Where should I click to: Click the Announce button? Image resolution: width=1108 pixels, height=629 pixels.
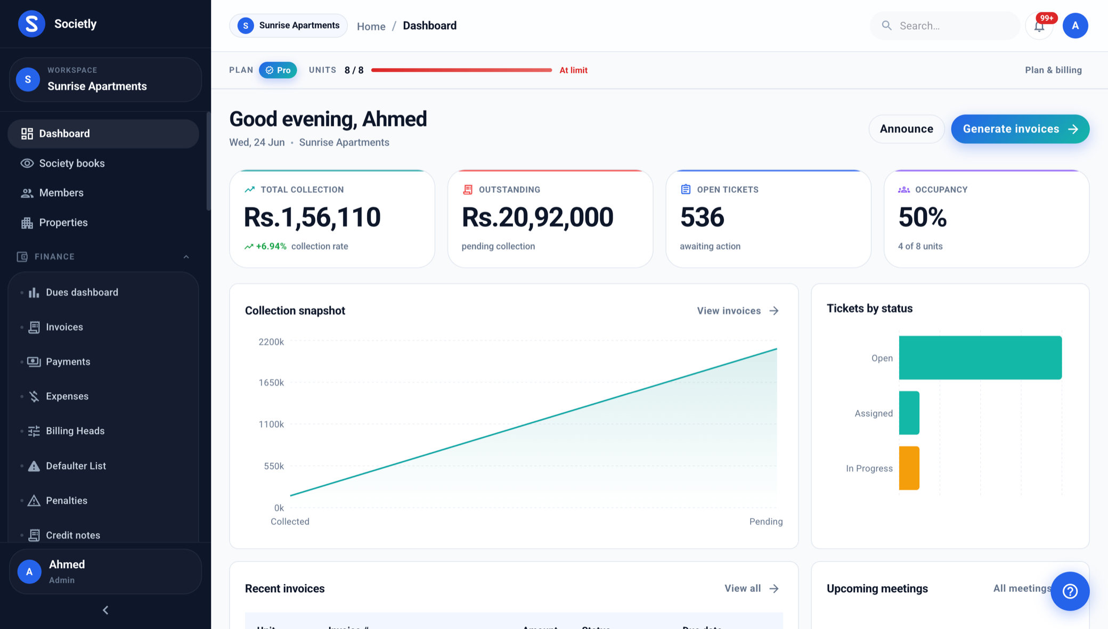906,129
